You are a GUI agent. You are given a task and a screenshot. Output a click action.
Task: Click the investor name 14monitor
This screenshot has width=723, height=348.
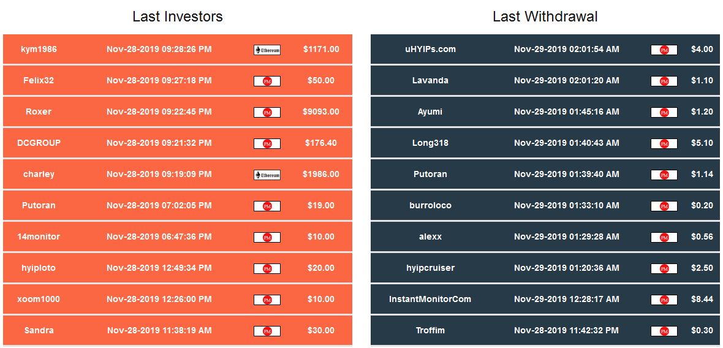pos(39,236)
